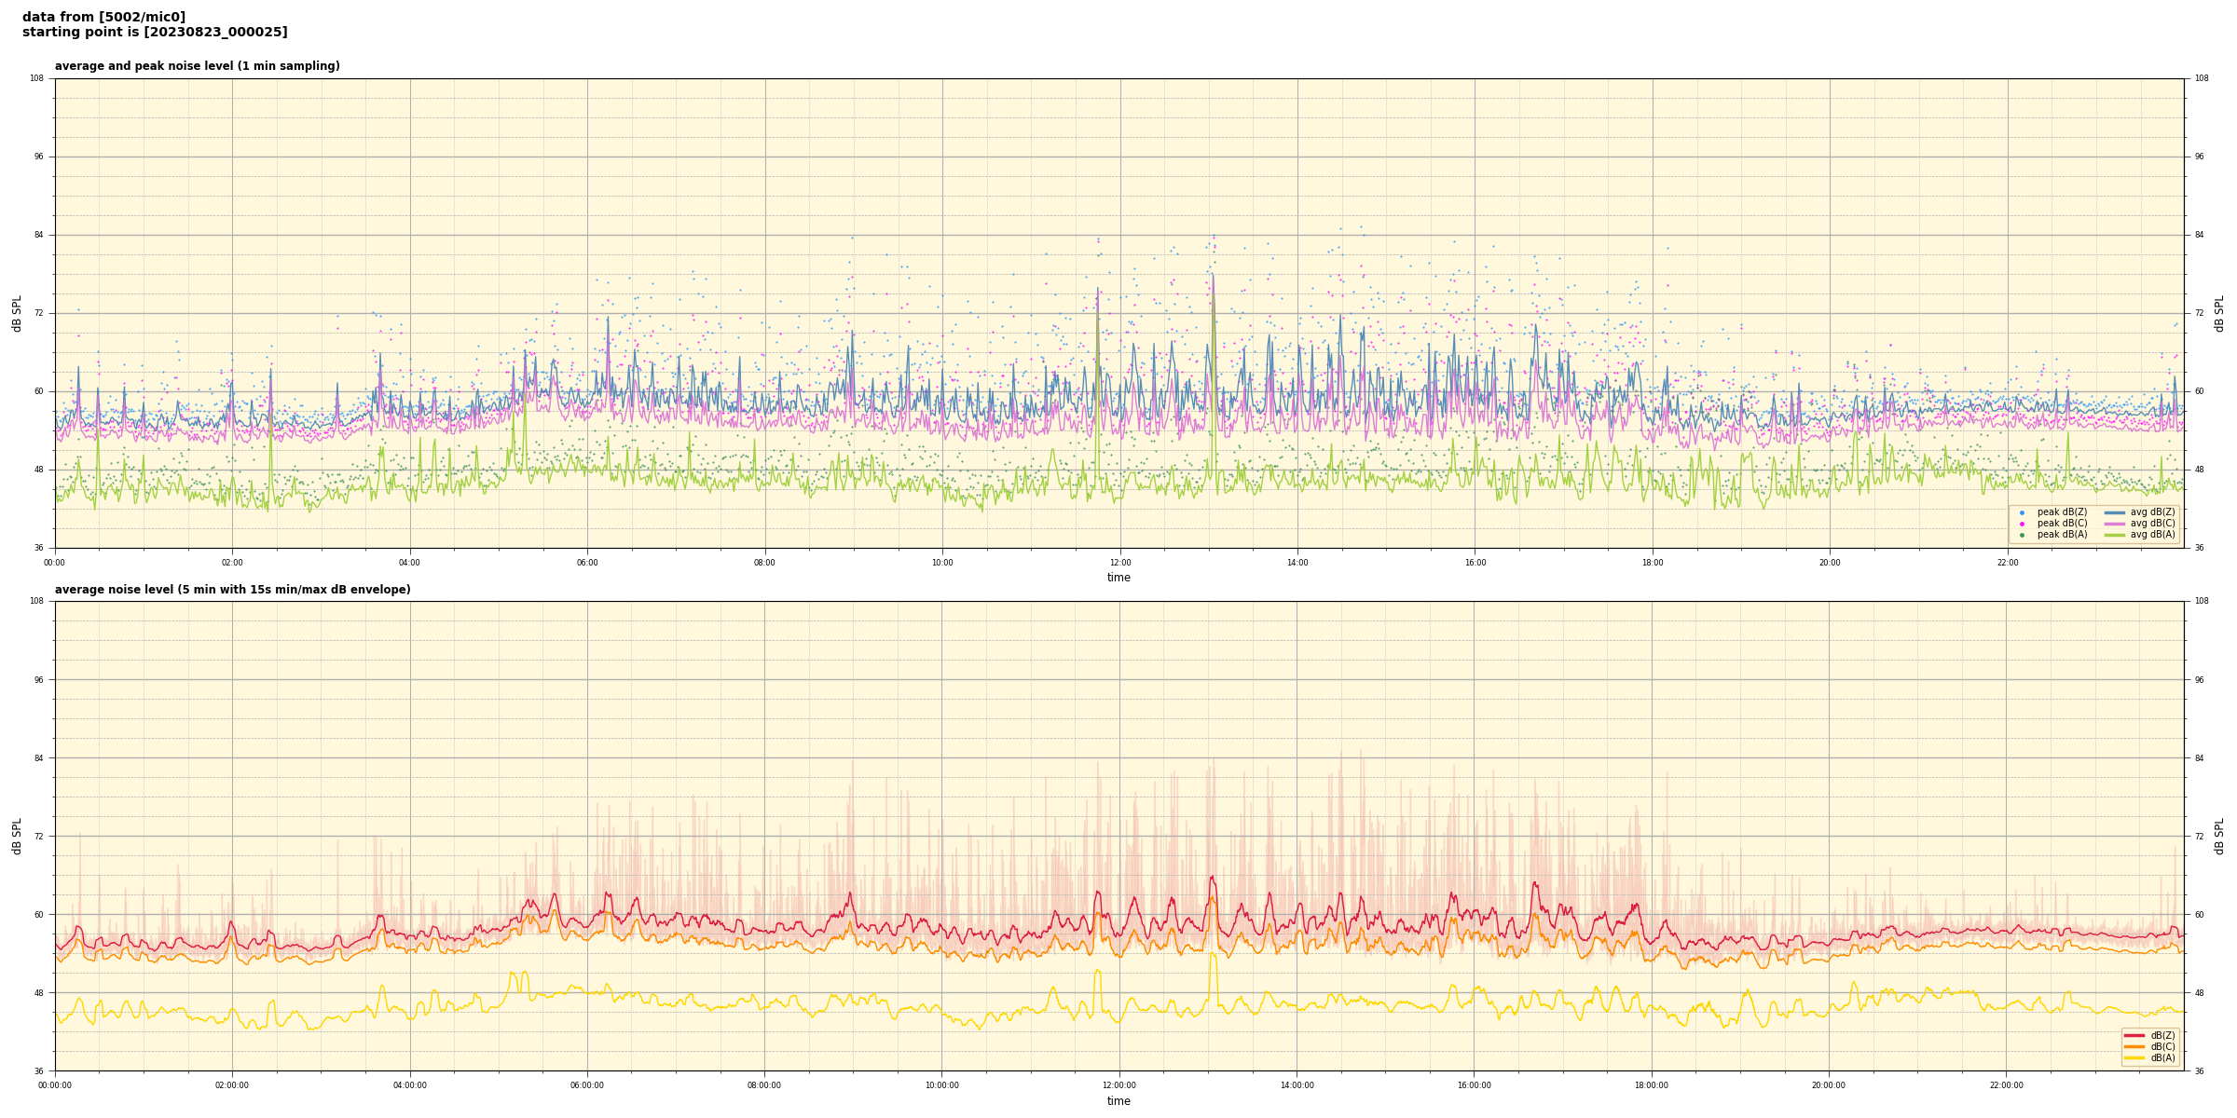The height and width of the screenshot is (1118, 2237).
Task: Click the 12:00 tick on top chart x-axis
Action: [1119, 563]
